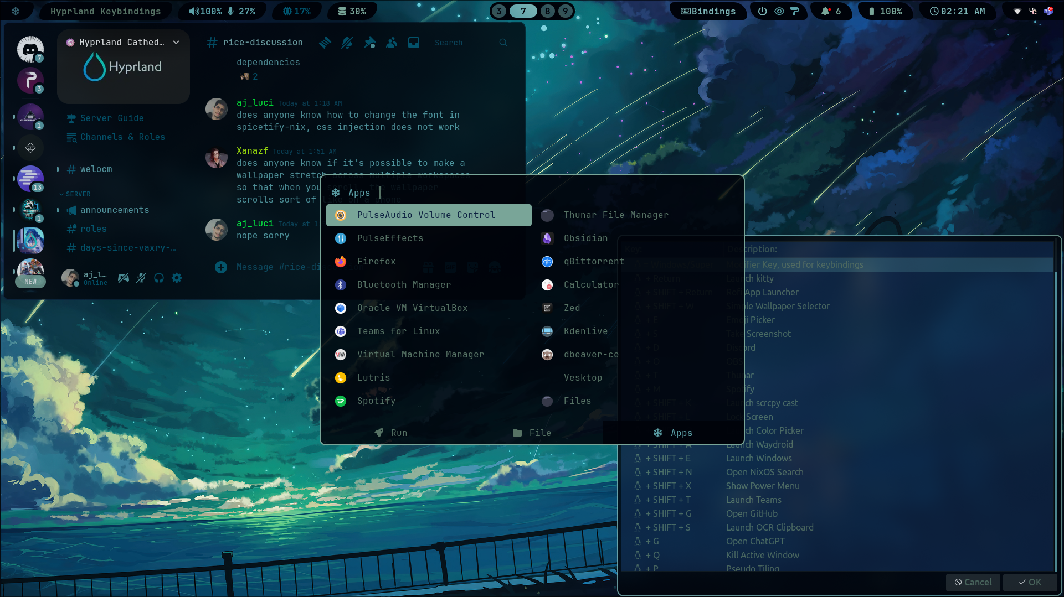1064x597 pixels.
Task: Click Xanazf username in chat
Action: (252, 150)
